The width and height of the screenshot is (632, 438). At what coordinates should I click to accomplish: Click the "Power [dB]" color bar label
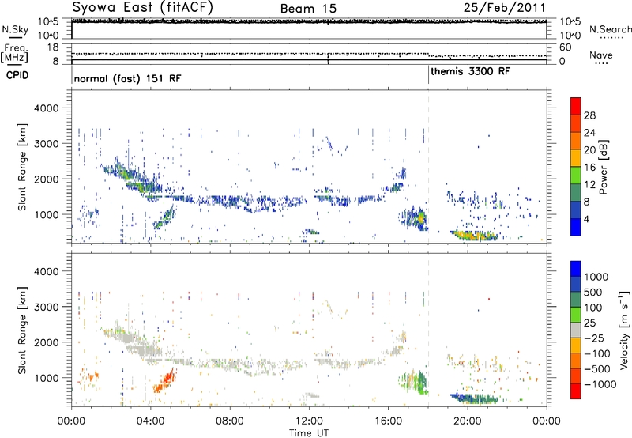[603, 167]
